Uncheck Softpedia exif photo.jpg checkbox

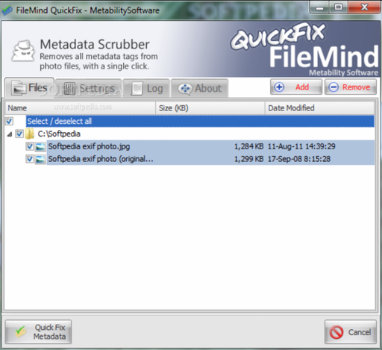point(30,146)
